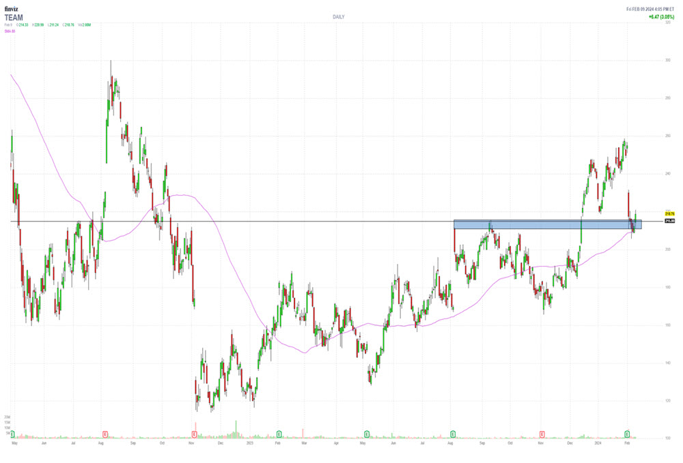
Task: Select the blue shaded support zone rectangle
Action: coord(546,224)
